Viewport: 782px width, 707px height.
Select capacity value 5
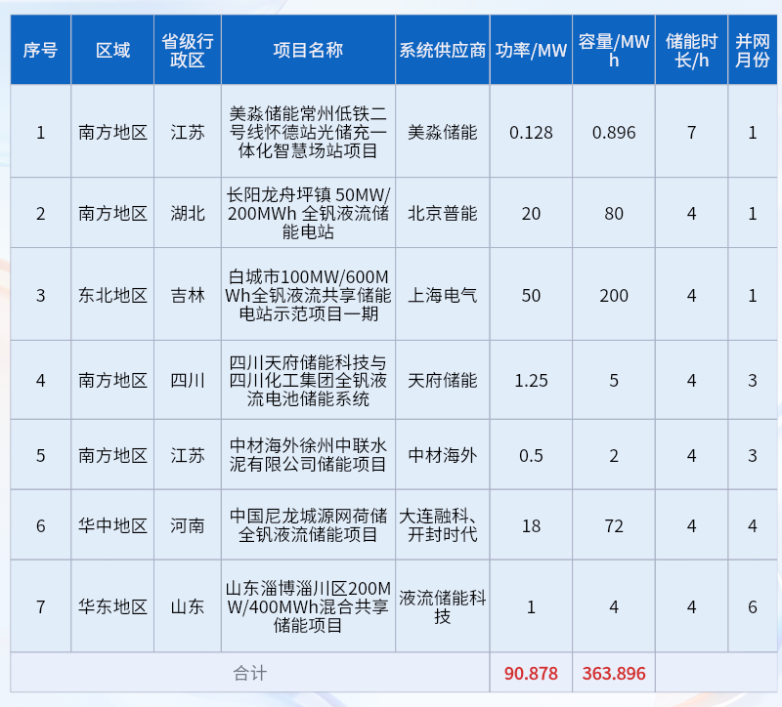click(x=614, y=380)
